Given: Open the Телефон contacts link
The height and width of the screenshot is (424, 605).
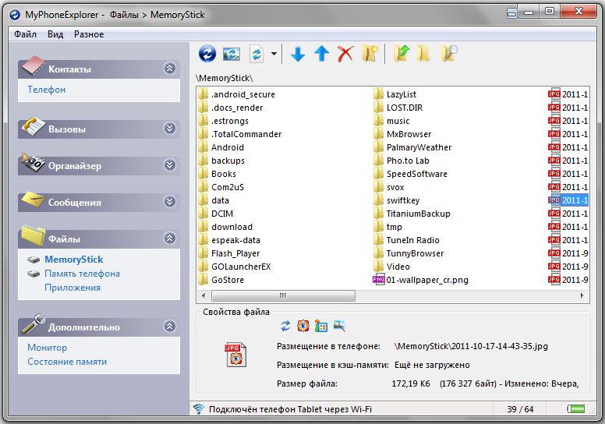Looking at the screenshot, I should 46,90.
